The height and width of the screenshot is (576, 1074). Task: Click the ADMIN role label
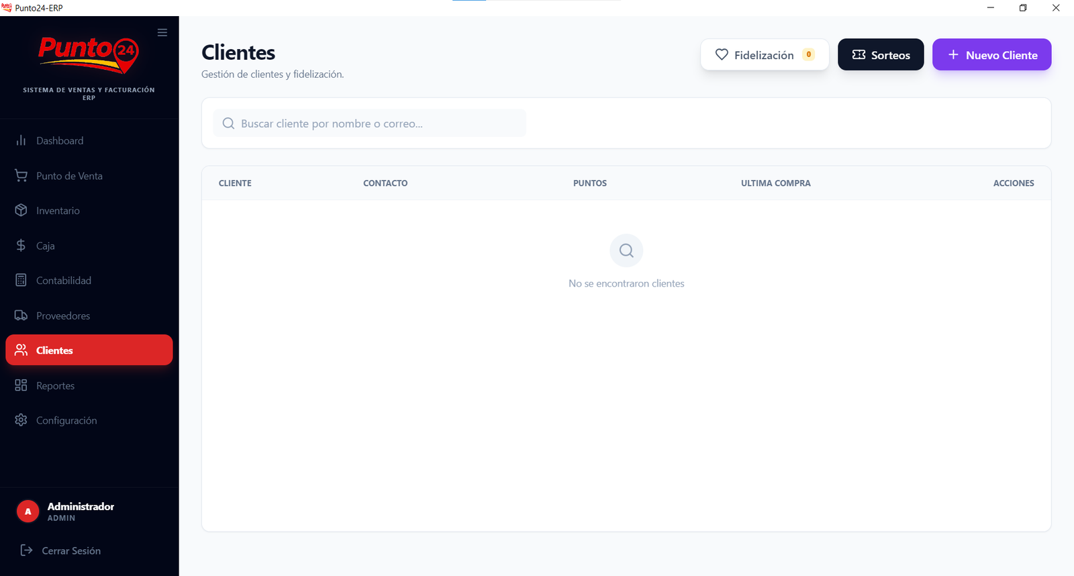(61, 518)
